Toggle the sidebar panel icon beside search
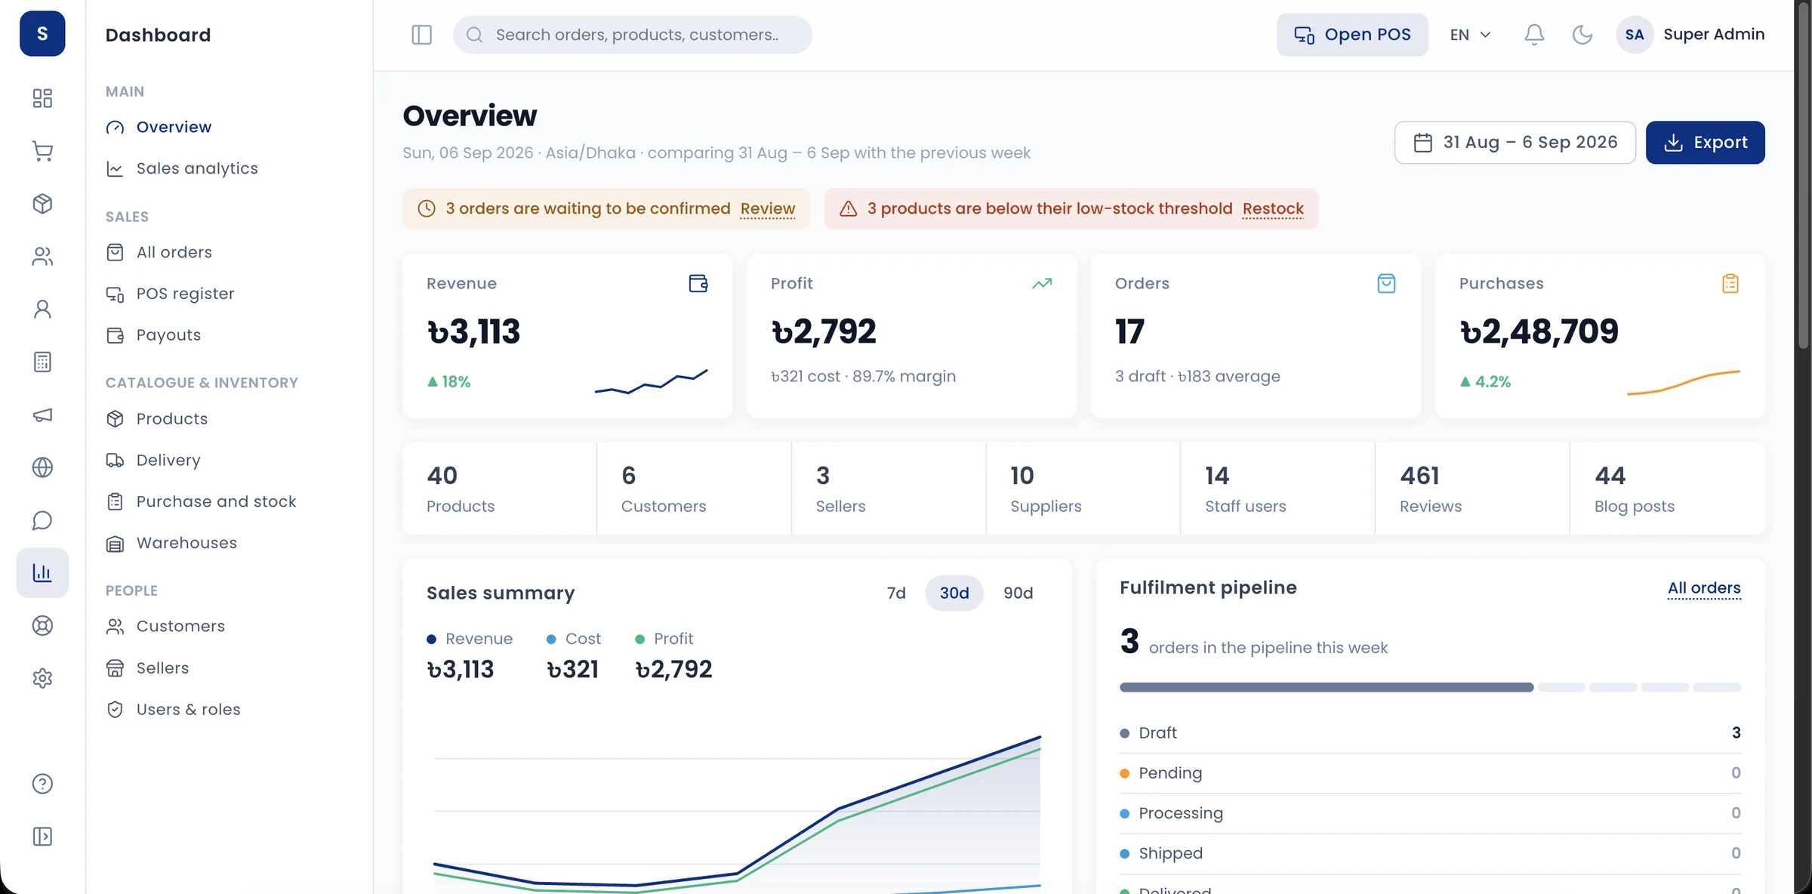 tap(421, 35)
